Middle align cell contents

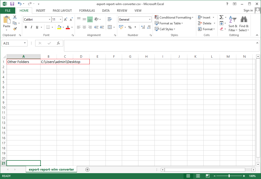click(x=84, y=19)
